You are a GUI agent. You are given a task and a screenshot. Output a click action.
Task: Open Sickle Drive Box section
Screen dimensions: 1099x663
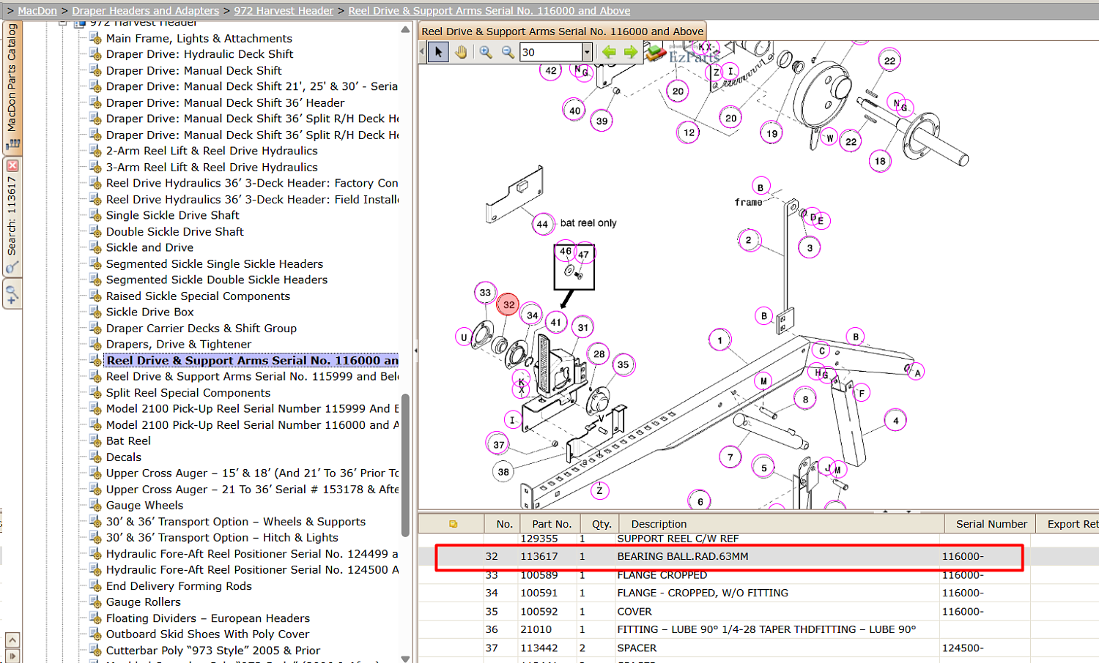coord(150,312)
